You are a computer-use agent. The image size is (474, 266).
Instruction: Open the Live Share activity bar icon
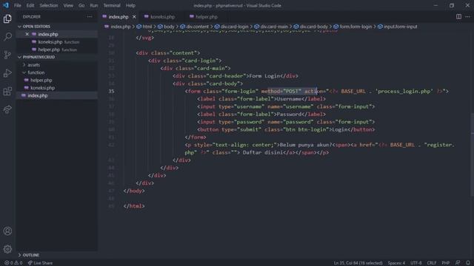(7, 109)
